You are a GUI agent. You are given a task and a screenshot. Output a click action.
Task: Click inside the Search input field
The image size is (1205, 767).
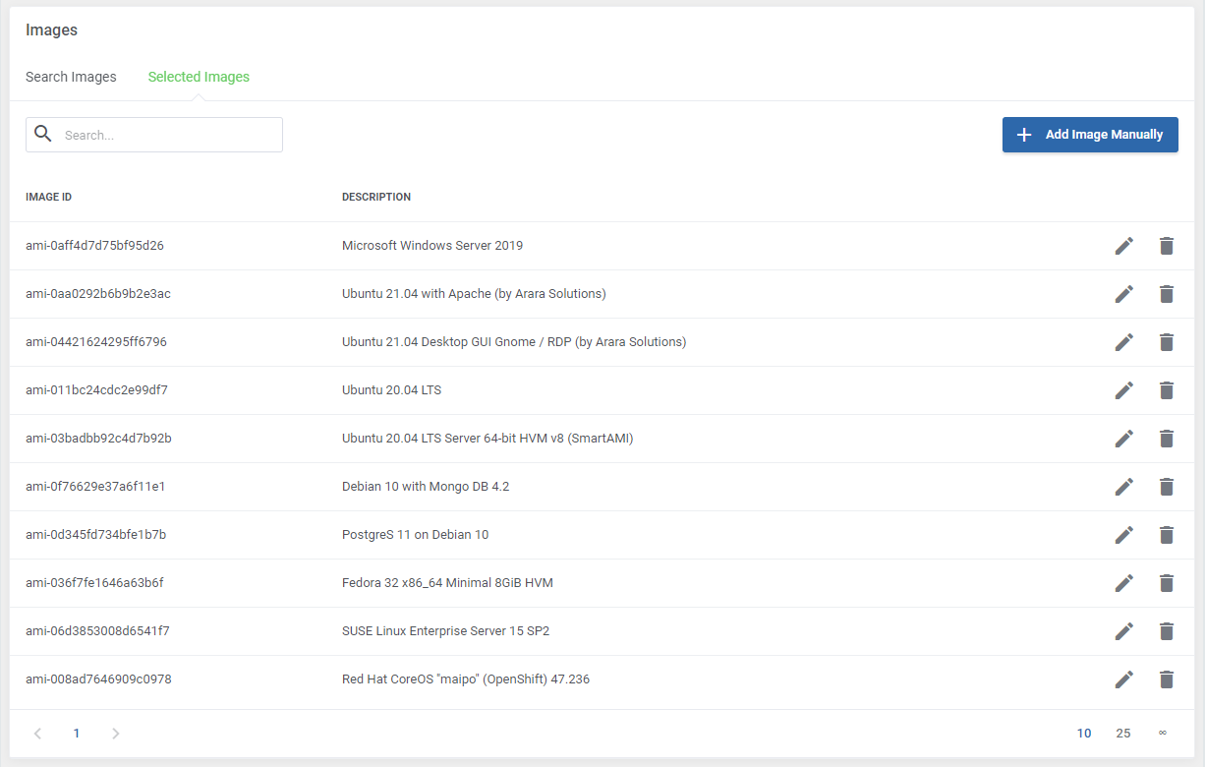[167, 134]
